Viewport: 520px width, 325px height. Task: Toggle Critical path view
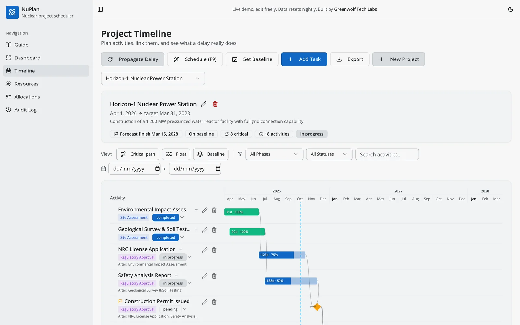tap(138, 154)
